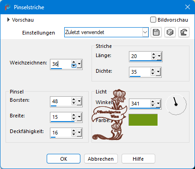Click the save preset floppy disk icon
The width and height of the screenshot is (195, 169).
[x=156, y=32]
